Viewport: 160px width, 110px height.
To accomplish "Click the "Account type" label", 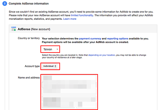I will pos(32,66).
